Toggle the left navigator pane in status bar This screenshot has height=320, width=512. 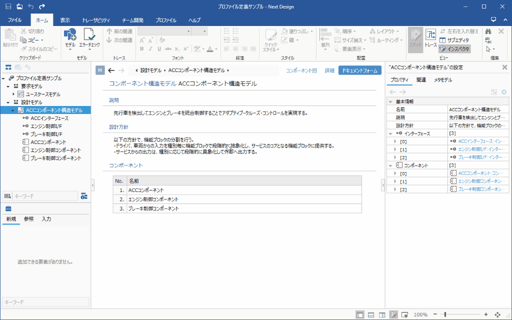pos(360,314)
